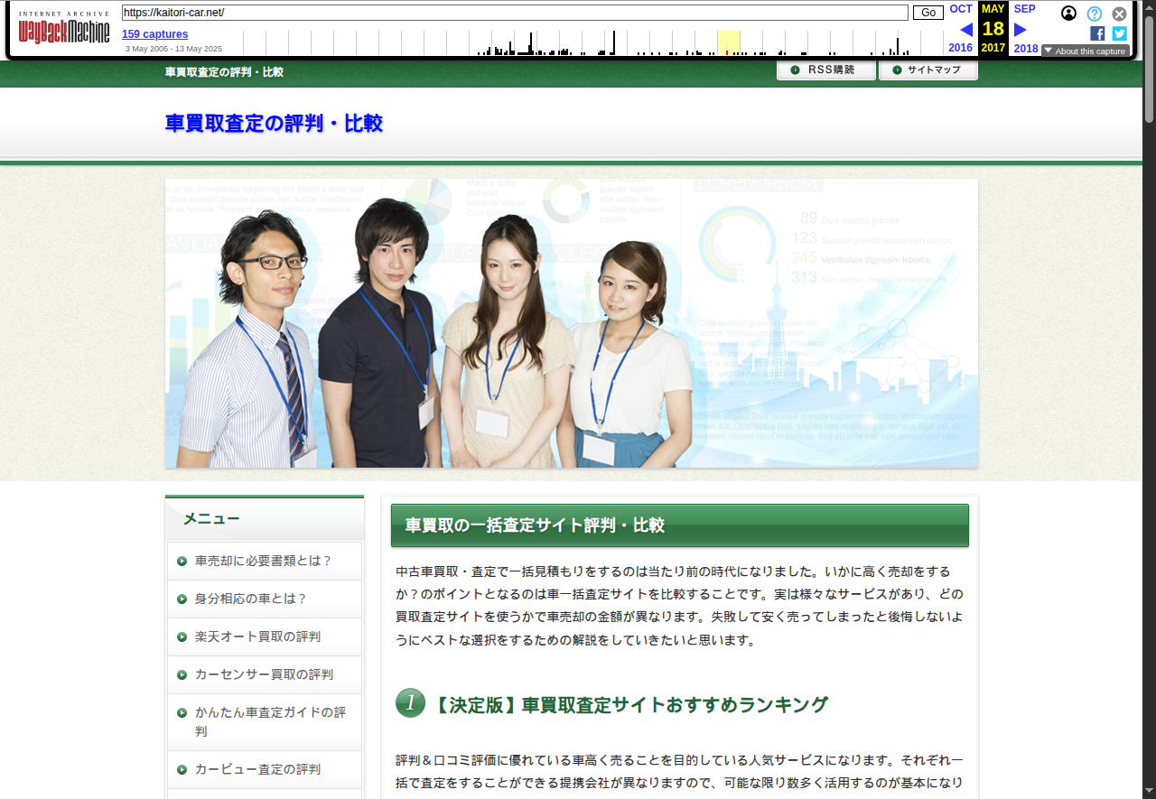Click the highlighted 2017 timeline section

(x=728, y=42)
